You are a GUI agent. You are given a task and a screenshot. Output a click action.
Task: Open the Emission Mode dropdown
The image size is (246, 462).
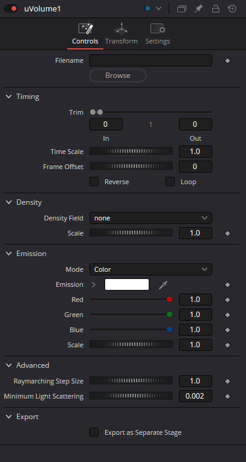[x=151, y=269]
